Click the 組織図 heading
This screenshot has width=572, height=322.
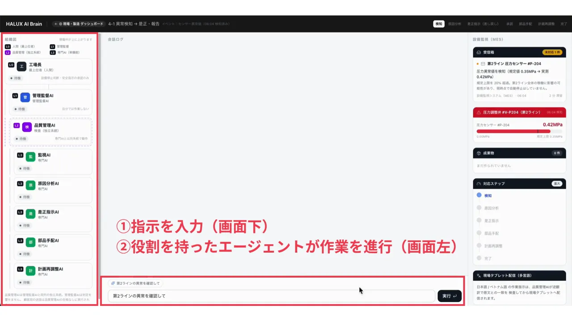point(10,39)
